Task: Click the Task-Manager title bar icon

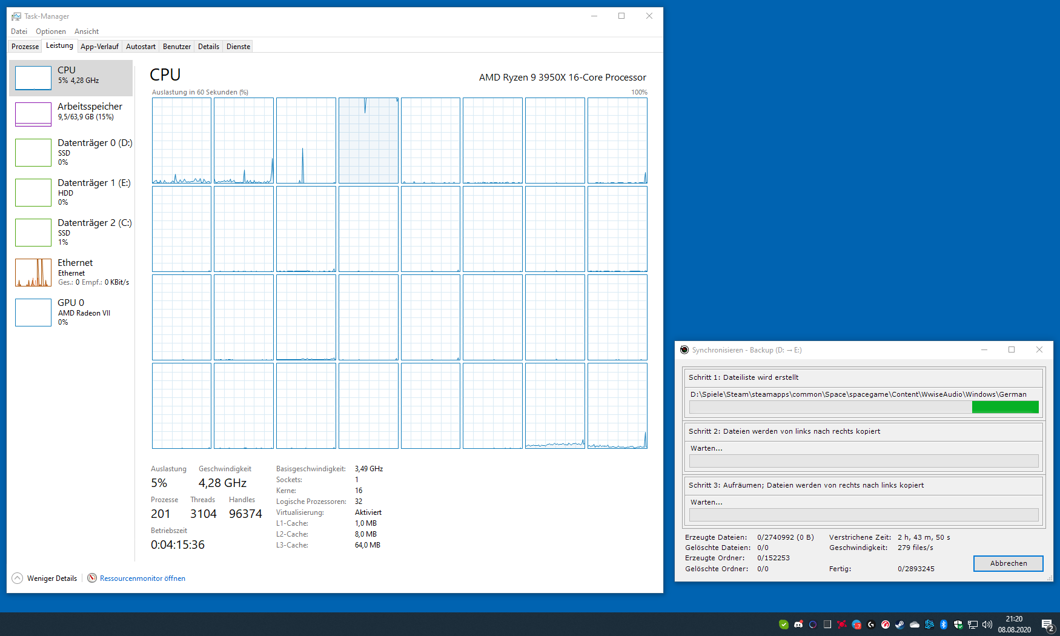Action: 16,16
